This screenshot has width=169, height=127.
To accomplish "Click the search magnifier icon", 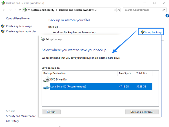I will (x=163, y=10).
